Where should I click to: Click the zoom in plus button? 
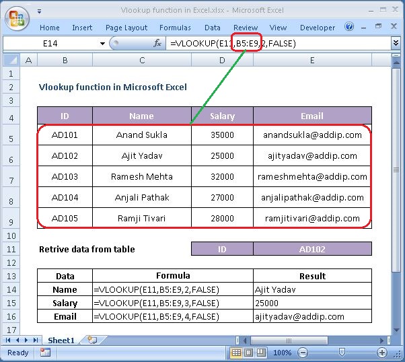[381, 353]
